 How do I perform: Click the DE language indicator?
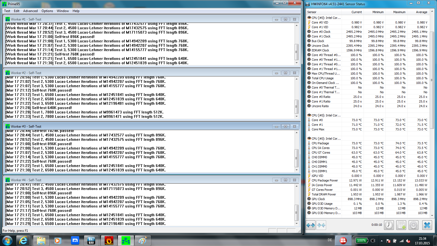[x=330, y=240]
